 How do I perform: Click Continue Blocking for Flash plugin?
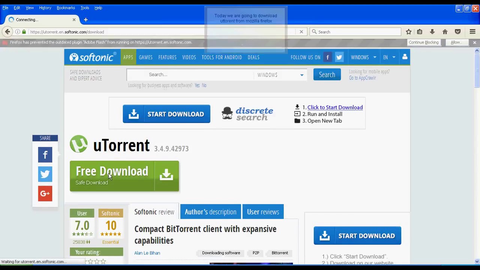(x=423, y=42)
